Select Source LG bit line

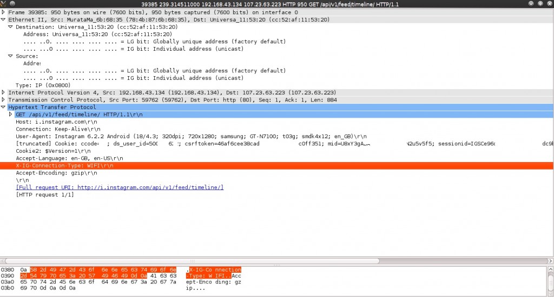click(155, 71)
